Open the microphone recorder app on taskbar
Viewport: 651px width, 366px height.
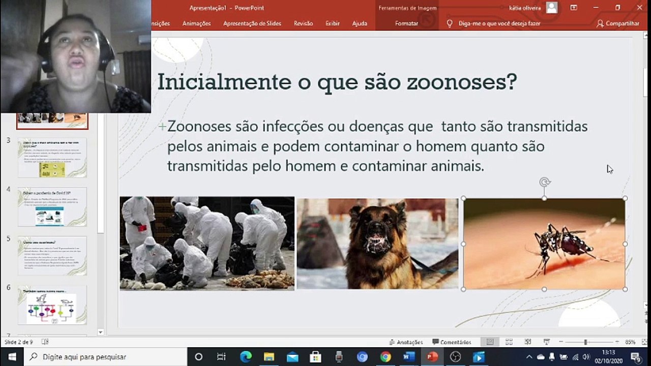click(339, 357)
